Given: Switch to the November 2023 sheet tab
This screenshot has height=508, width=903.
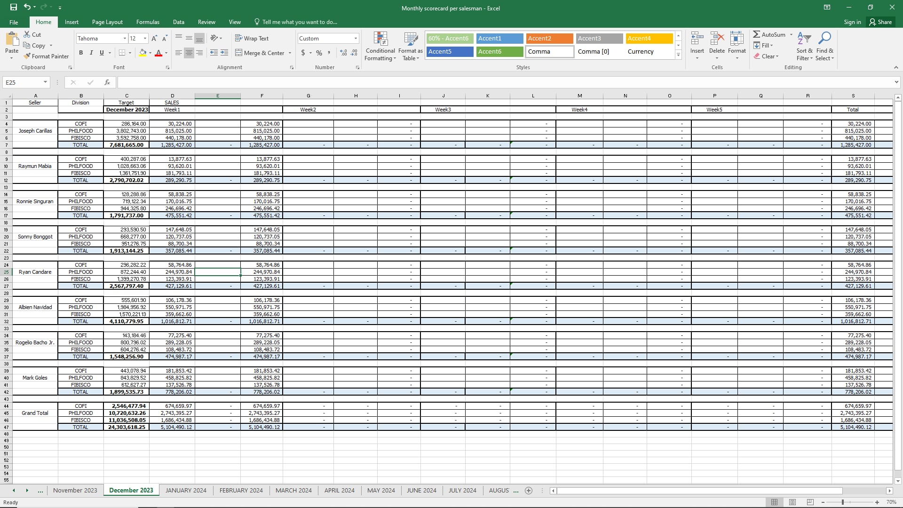Looking at the screenshot, I should click(x=75, y=490).
